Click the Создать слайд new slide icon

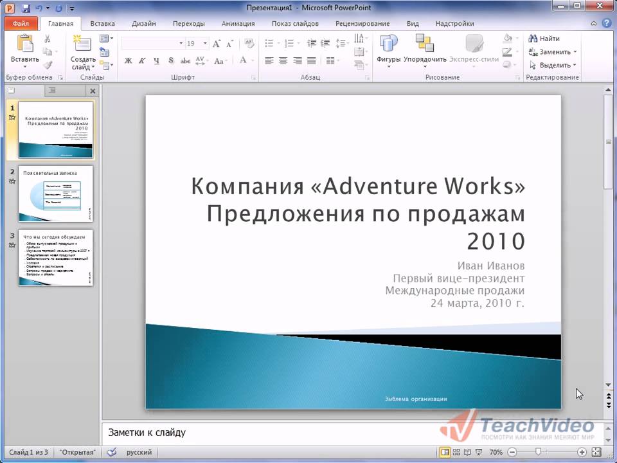[82, 43]
